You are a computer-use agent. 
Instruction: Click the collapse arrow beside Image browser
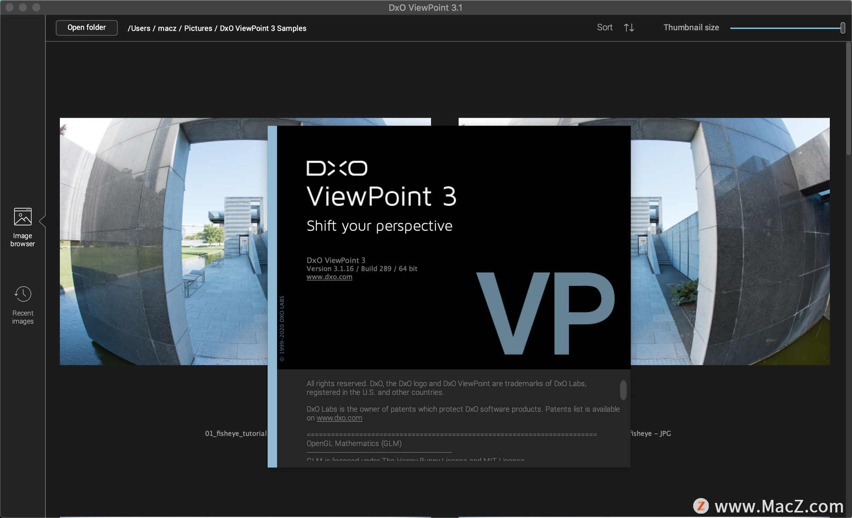42,221
